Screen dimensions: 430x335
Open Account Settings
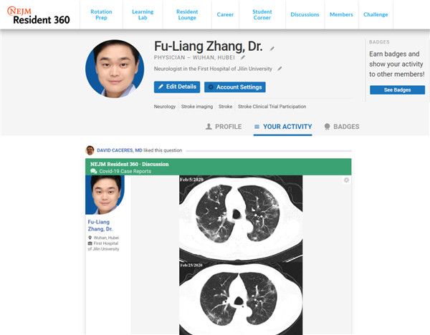click(235, 87)
